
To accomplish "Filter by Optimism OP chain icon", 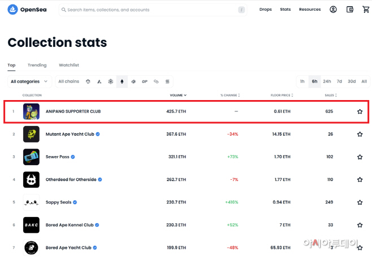I will (145, 81).
